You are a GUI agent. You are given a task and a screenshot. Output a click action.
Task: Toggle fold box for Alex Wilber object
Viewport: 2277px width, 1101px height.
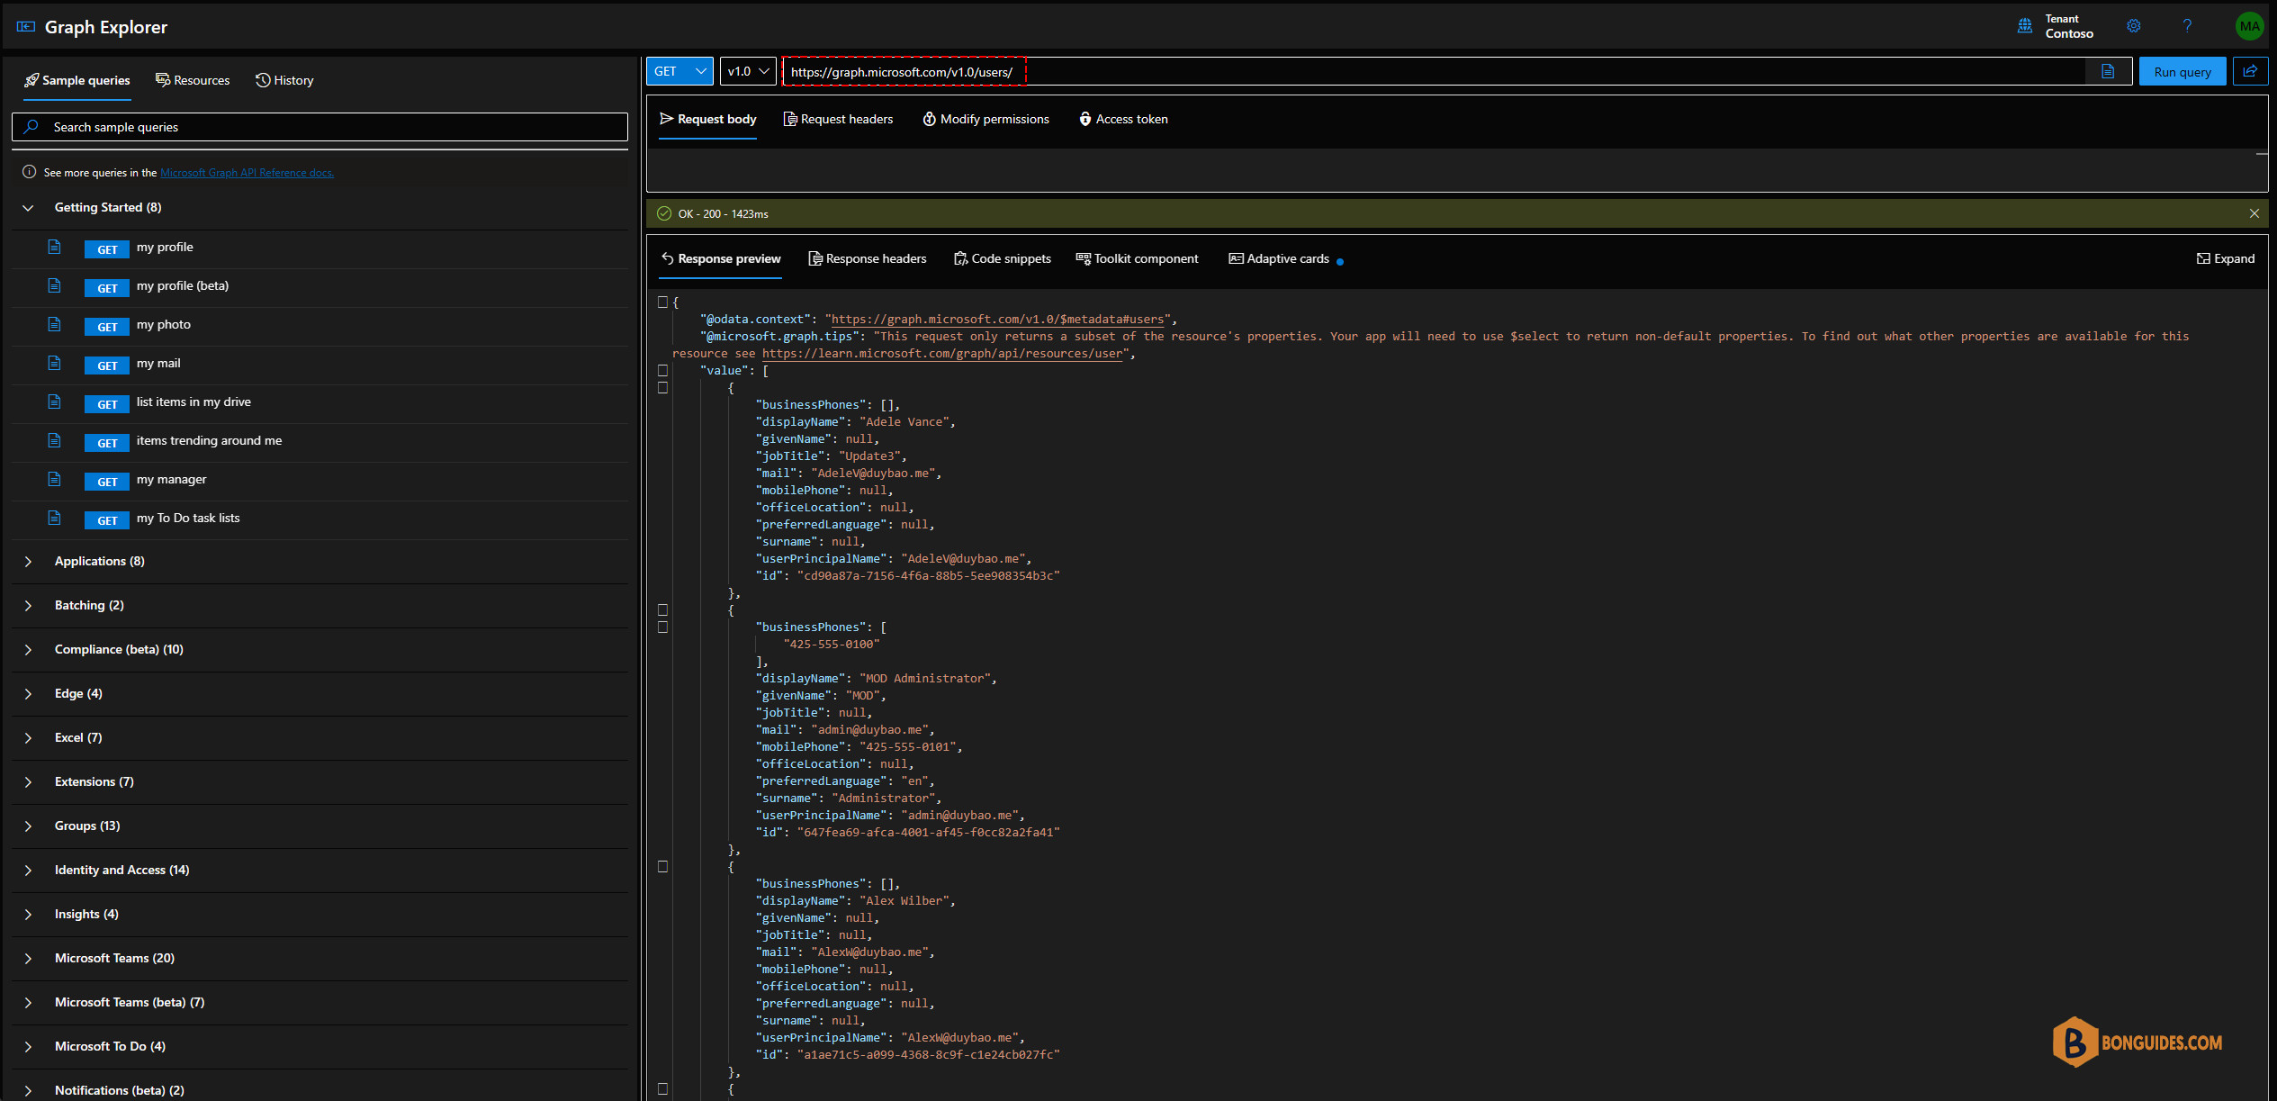(663, 867)
